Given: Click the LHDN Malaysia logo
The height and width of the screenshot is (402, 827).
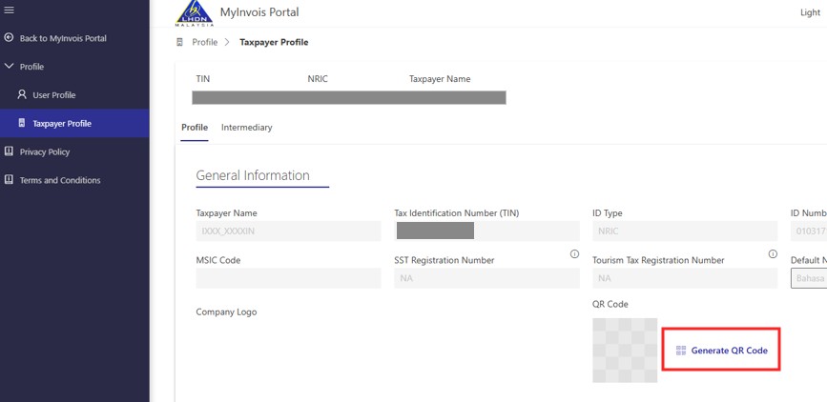Looking at the screenshot, I should pos(195,13).
